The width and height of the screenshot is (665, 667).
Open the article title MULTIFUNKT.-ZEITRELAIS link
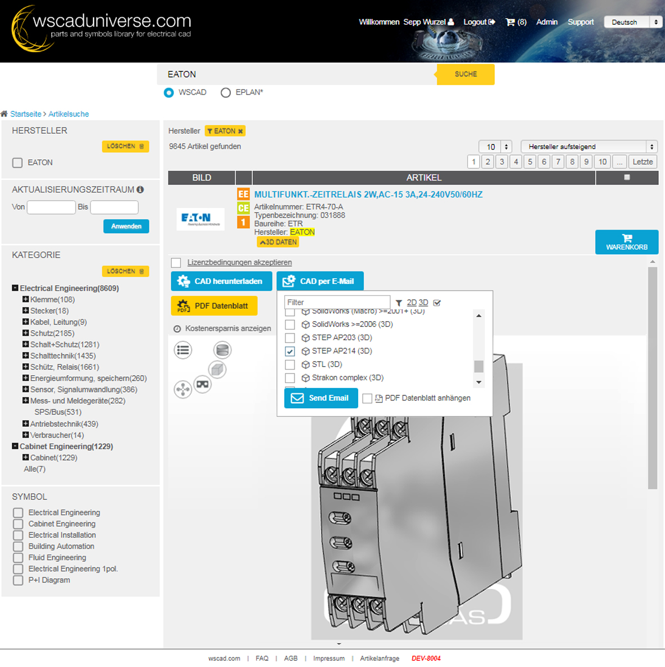pos(368,195)
